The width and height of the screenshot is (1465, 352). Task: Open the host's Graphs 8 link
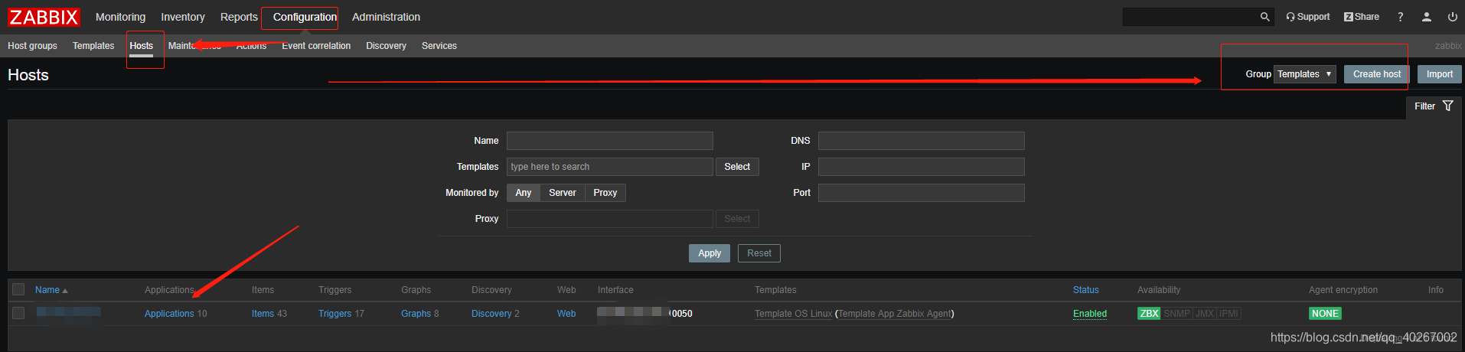[416, 314]
